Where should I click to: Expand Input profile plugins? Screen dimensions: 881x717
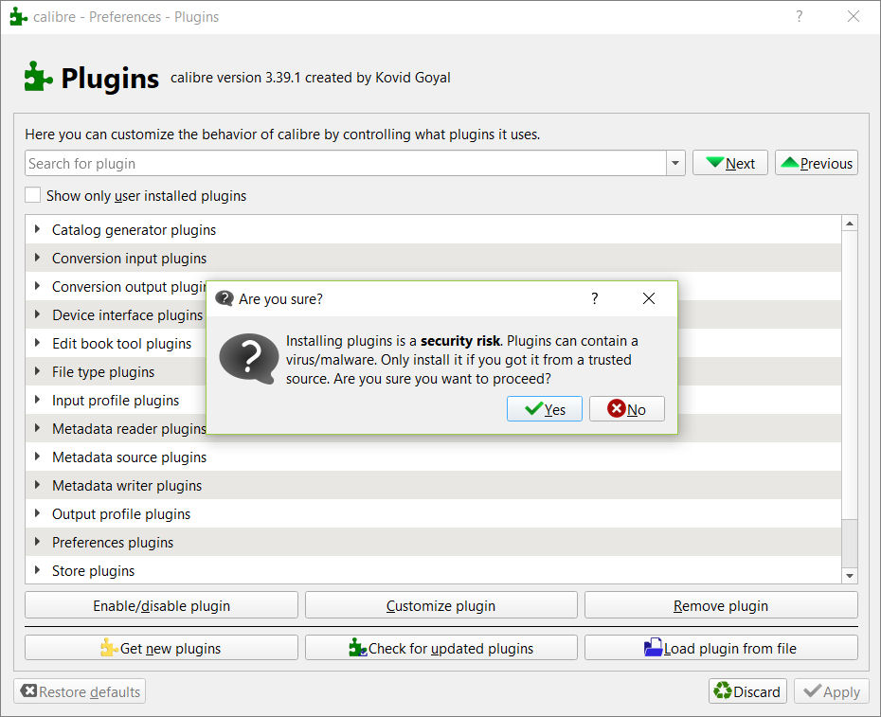pos(37,400)
